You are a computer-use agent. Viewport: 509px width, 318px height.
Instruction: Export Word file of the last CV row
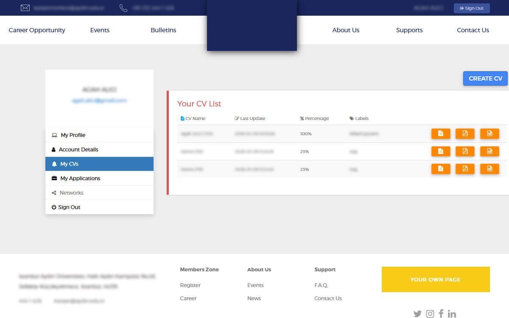(x=489, y=169)
